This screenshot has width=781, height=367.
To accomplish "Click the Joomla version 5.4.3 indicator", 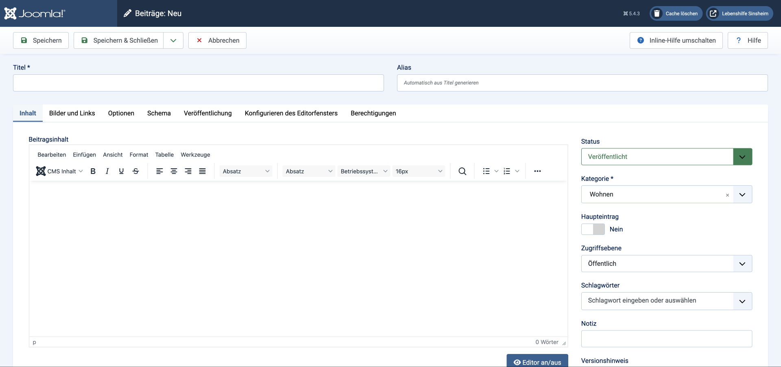I will [x=631, y=13].
